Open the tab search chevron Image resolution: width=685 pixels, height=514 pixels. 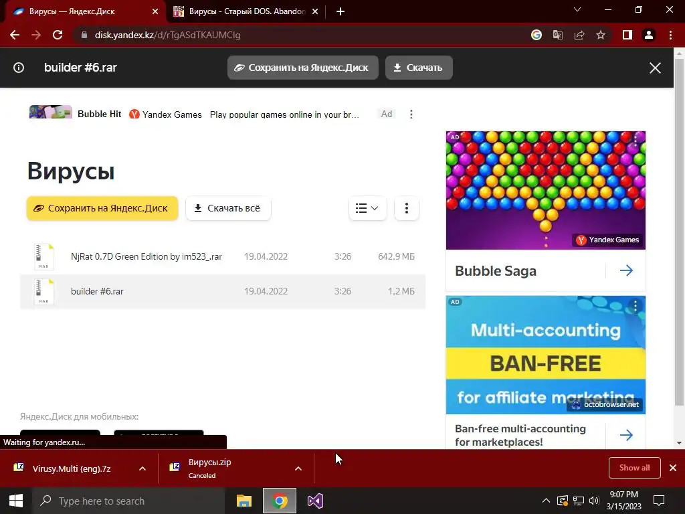577,9
